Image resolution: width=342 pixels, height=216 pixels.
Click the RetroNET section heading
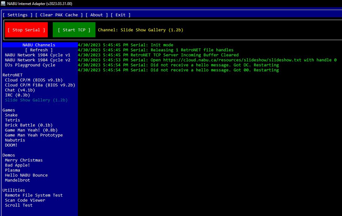pyautogui.click(x=13, y=75)
